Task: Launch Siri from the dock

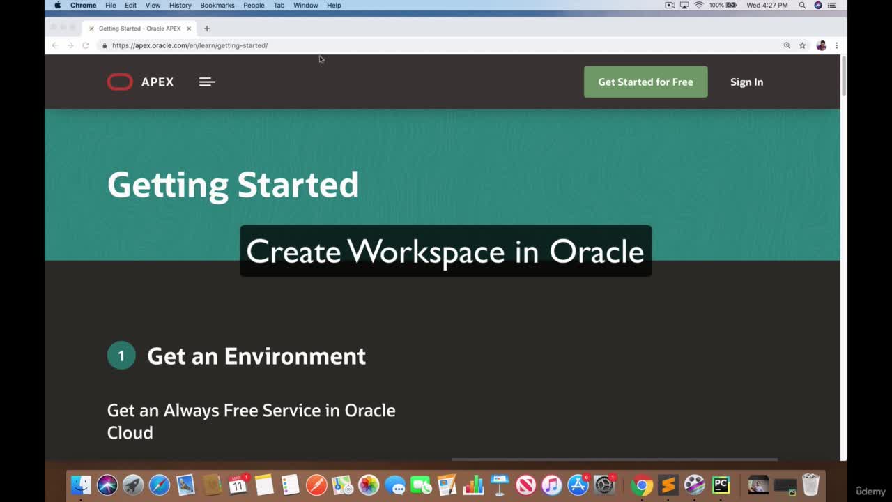Action: [x=107, y=485]
